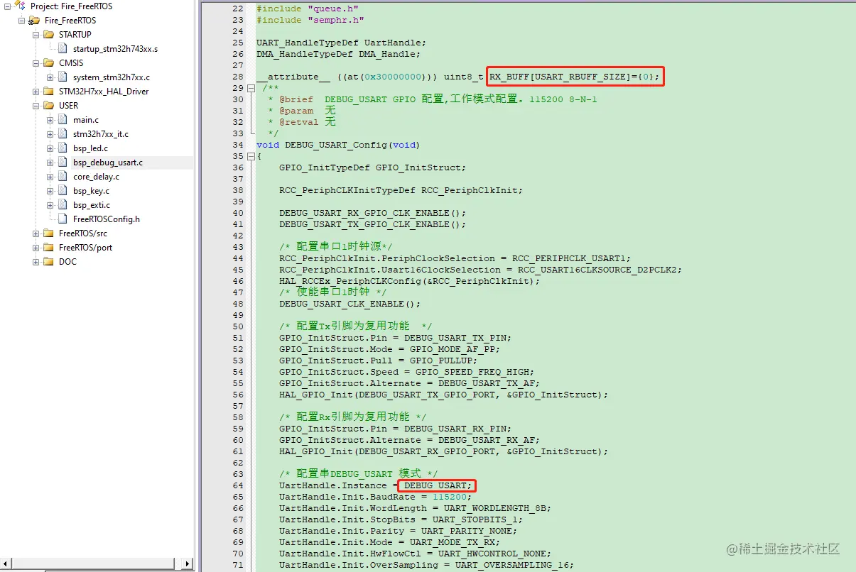Click the file icon of bsp_key.c
Image resolution: width=856 pixels, height=572 pixels.
coord(64,191)
